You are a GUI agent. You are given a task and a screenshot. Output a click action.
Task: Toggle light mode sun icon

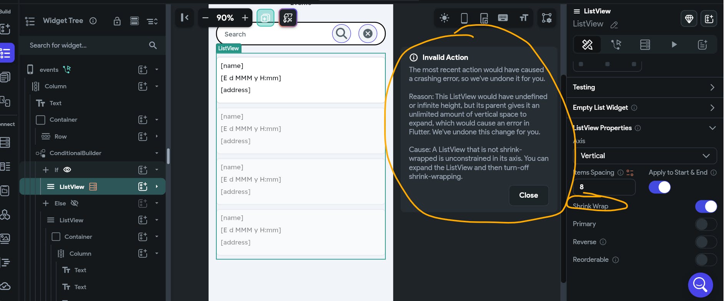pyautogui.click(x=444, y=18)
